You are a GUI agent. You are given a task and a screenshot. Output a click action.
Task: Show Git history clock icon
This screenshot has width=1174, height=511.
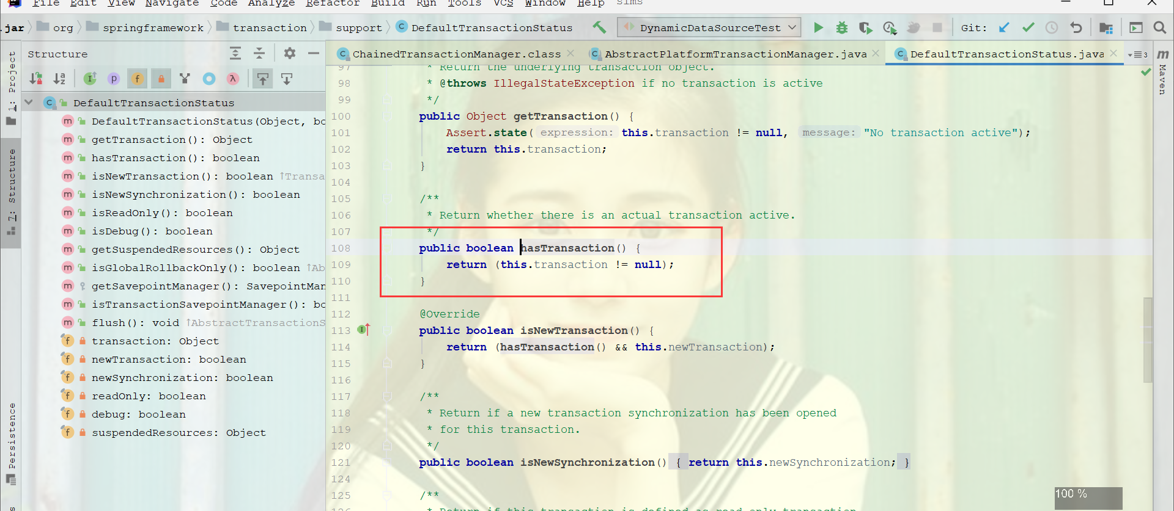pyautogui.click(x=1052, y=27)
